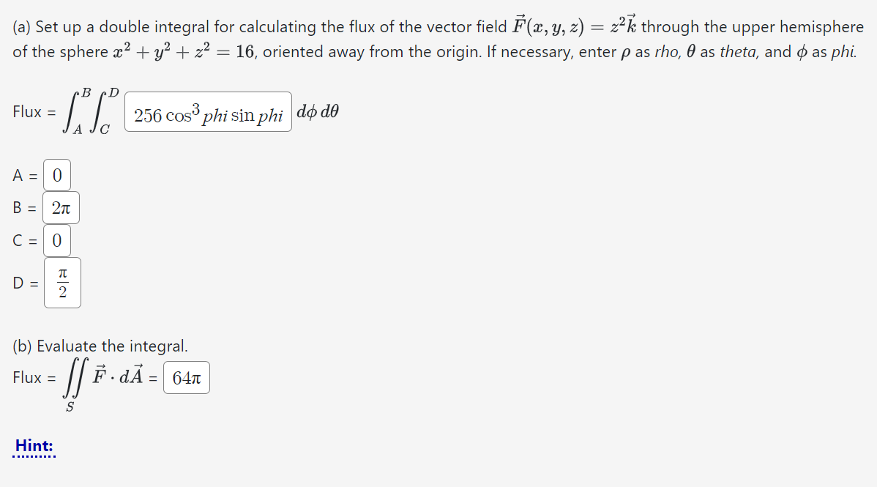Image resolution: width=877 pixels, height=487 pixels.
Task: Select the inner integral lower bound field C
Action: (x=56, y=240)
